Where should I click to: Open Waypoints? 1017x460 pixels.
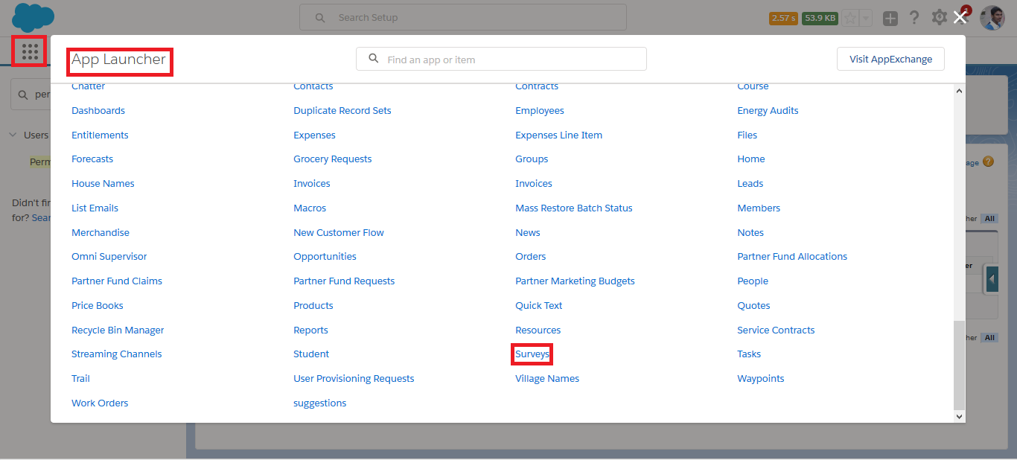point(761,378)
